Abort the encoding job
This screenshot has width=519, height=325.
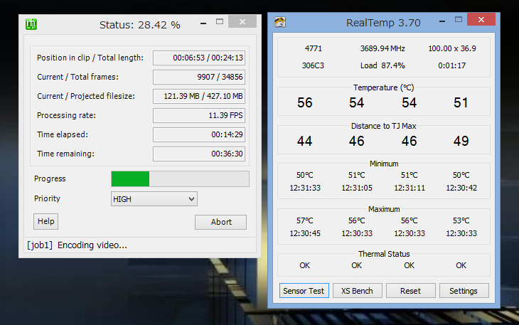click(221, 222)
